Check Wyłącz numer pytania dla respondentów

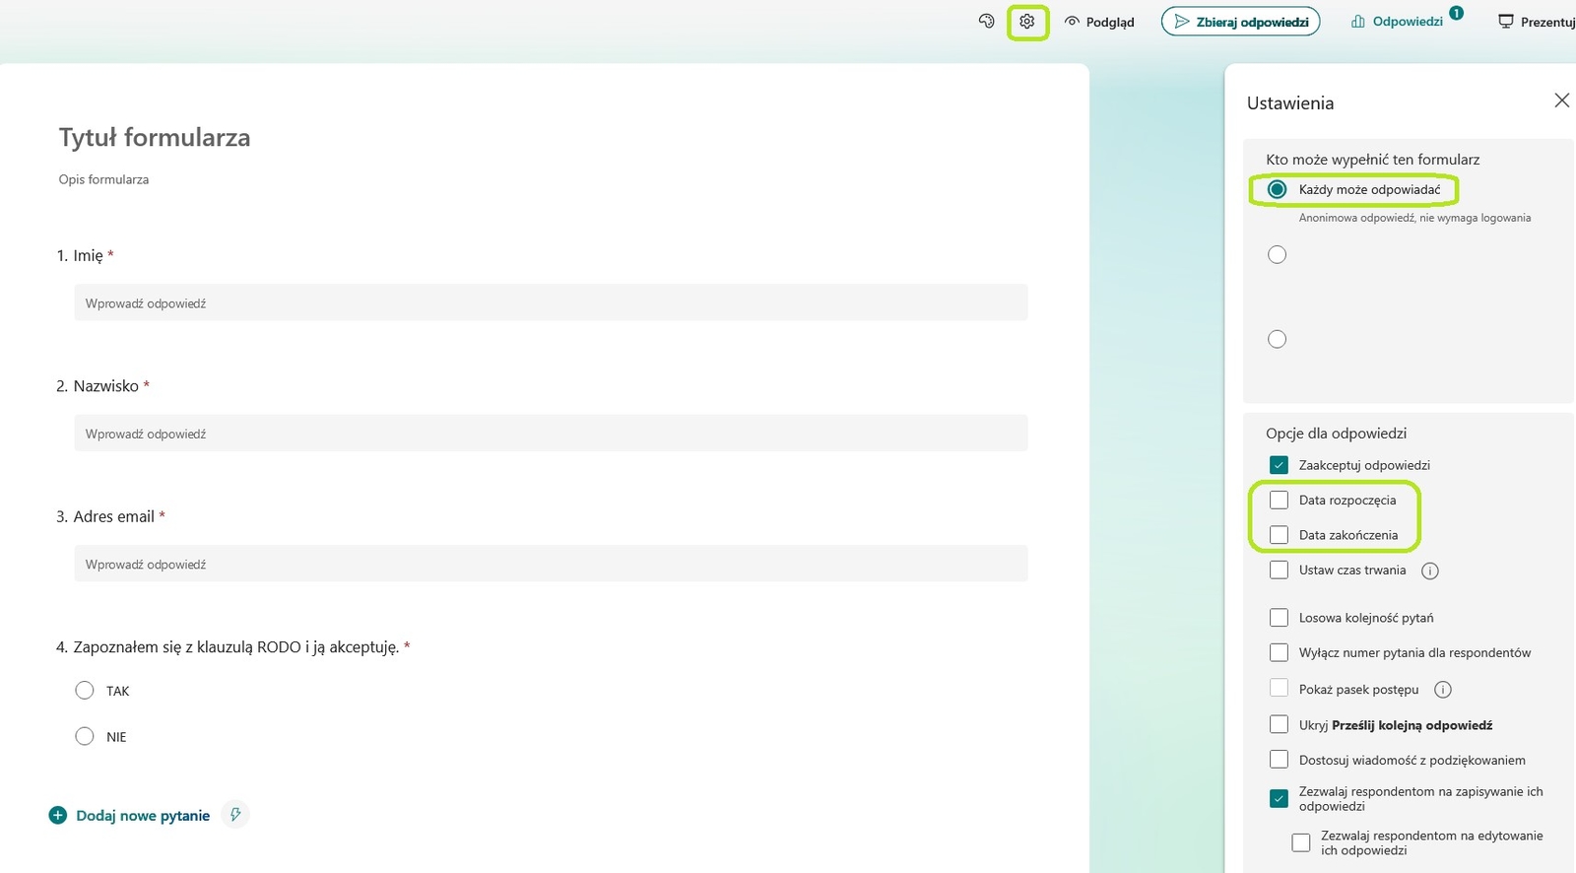1279,652
